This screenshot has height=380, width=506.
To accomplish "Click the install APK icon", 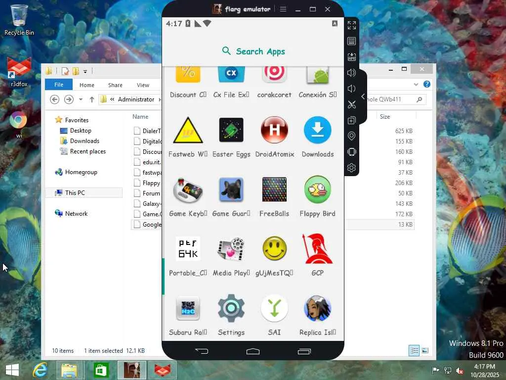I will [x=352, y=57].
